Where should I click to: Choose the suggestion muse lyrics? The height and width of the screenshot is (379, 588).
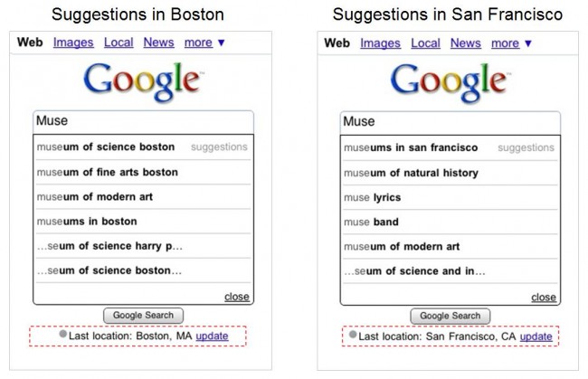point(450,197)
